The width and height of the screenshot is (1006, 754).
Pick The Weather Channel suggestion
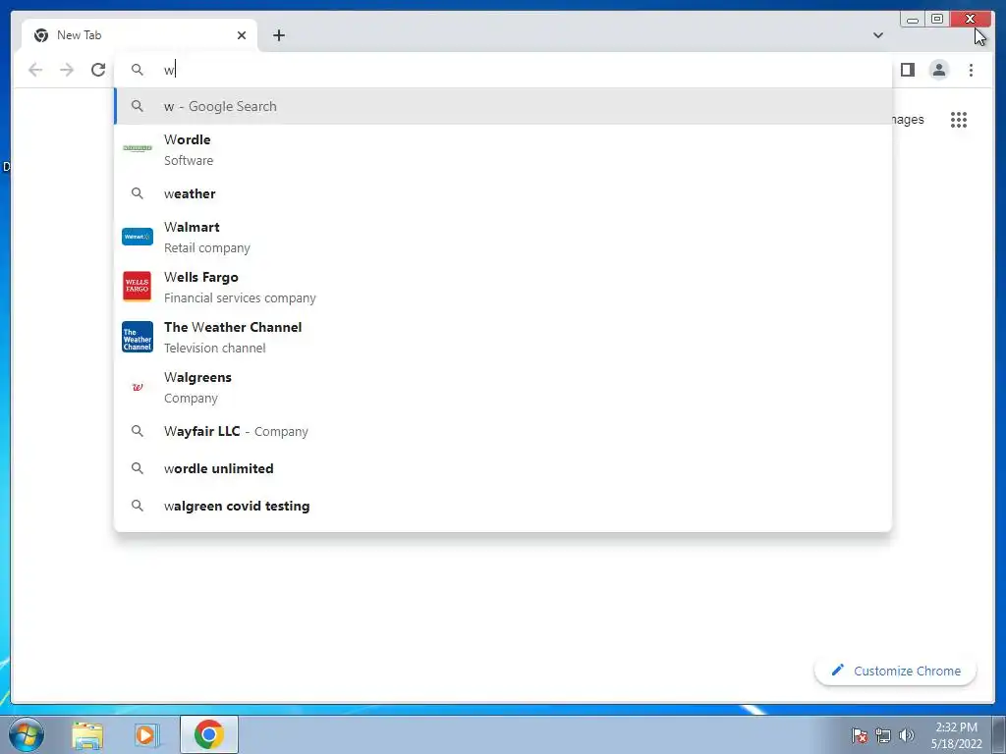(x=503, y=338)
